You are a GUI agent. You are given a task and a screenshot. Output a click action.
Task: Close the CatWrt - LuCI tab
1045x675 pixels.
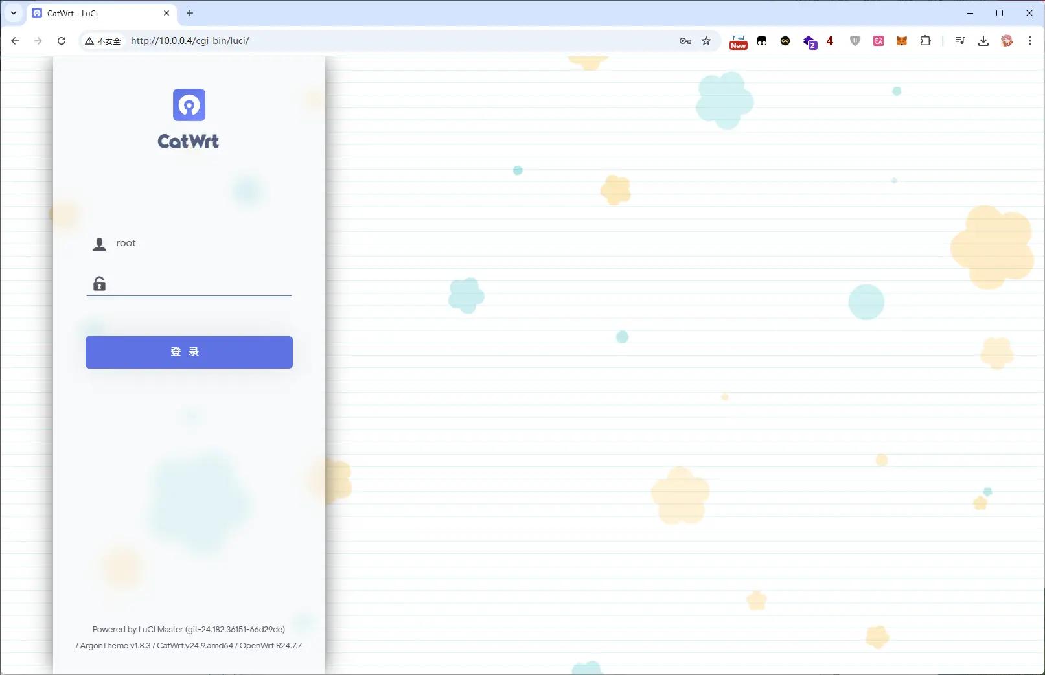(x=167, y=13)
